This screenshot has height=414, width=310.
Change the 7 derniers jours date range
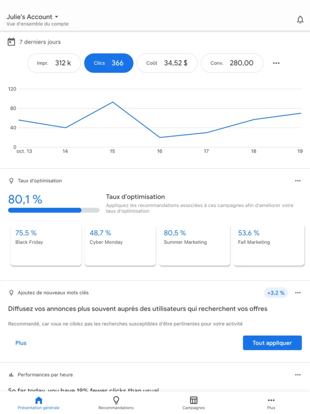click(40, 42)
